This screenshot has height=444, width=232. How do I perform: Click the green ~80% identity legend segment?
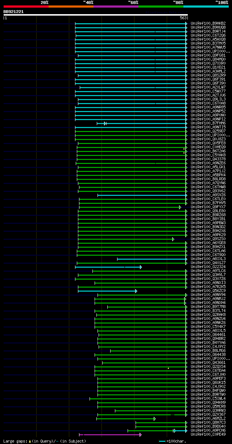click(161, 7)
